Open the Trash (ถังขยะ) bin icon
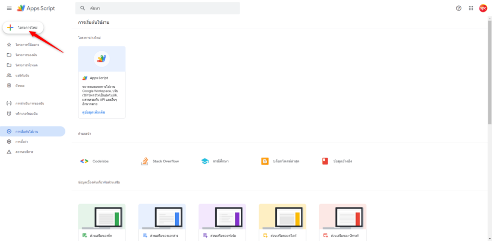 (x=9, y=85)
